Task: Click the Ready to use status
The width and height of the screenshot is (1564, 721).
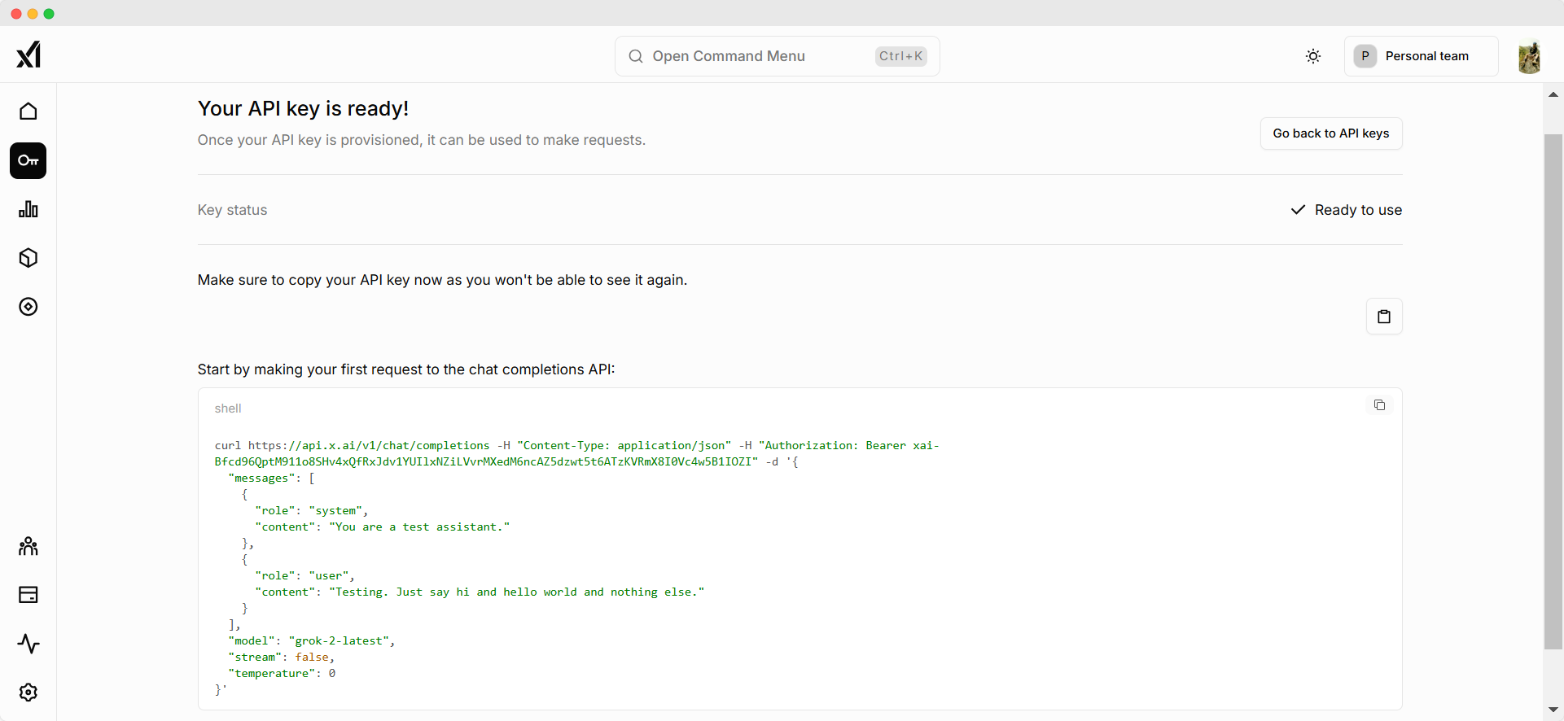Action: pos(1347,210)
